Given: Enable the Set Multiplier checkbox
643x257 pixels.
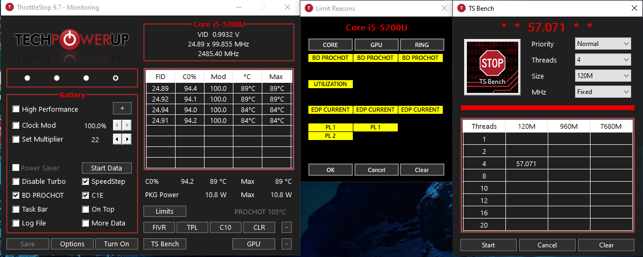Looking at the screenshot, I should pos(16,139).
